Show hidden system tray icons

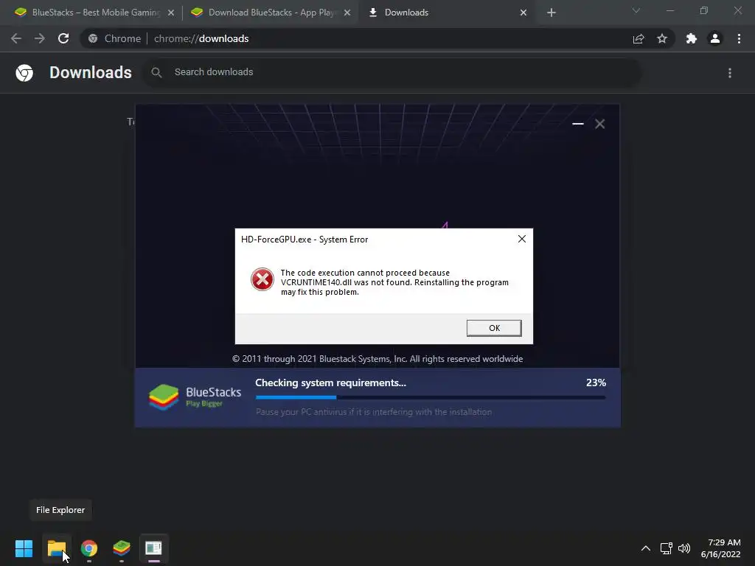[646, 548]
